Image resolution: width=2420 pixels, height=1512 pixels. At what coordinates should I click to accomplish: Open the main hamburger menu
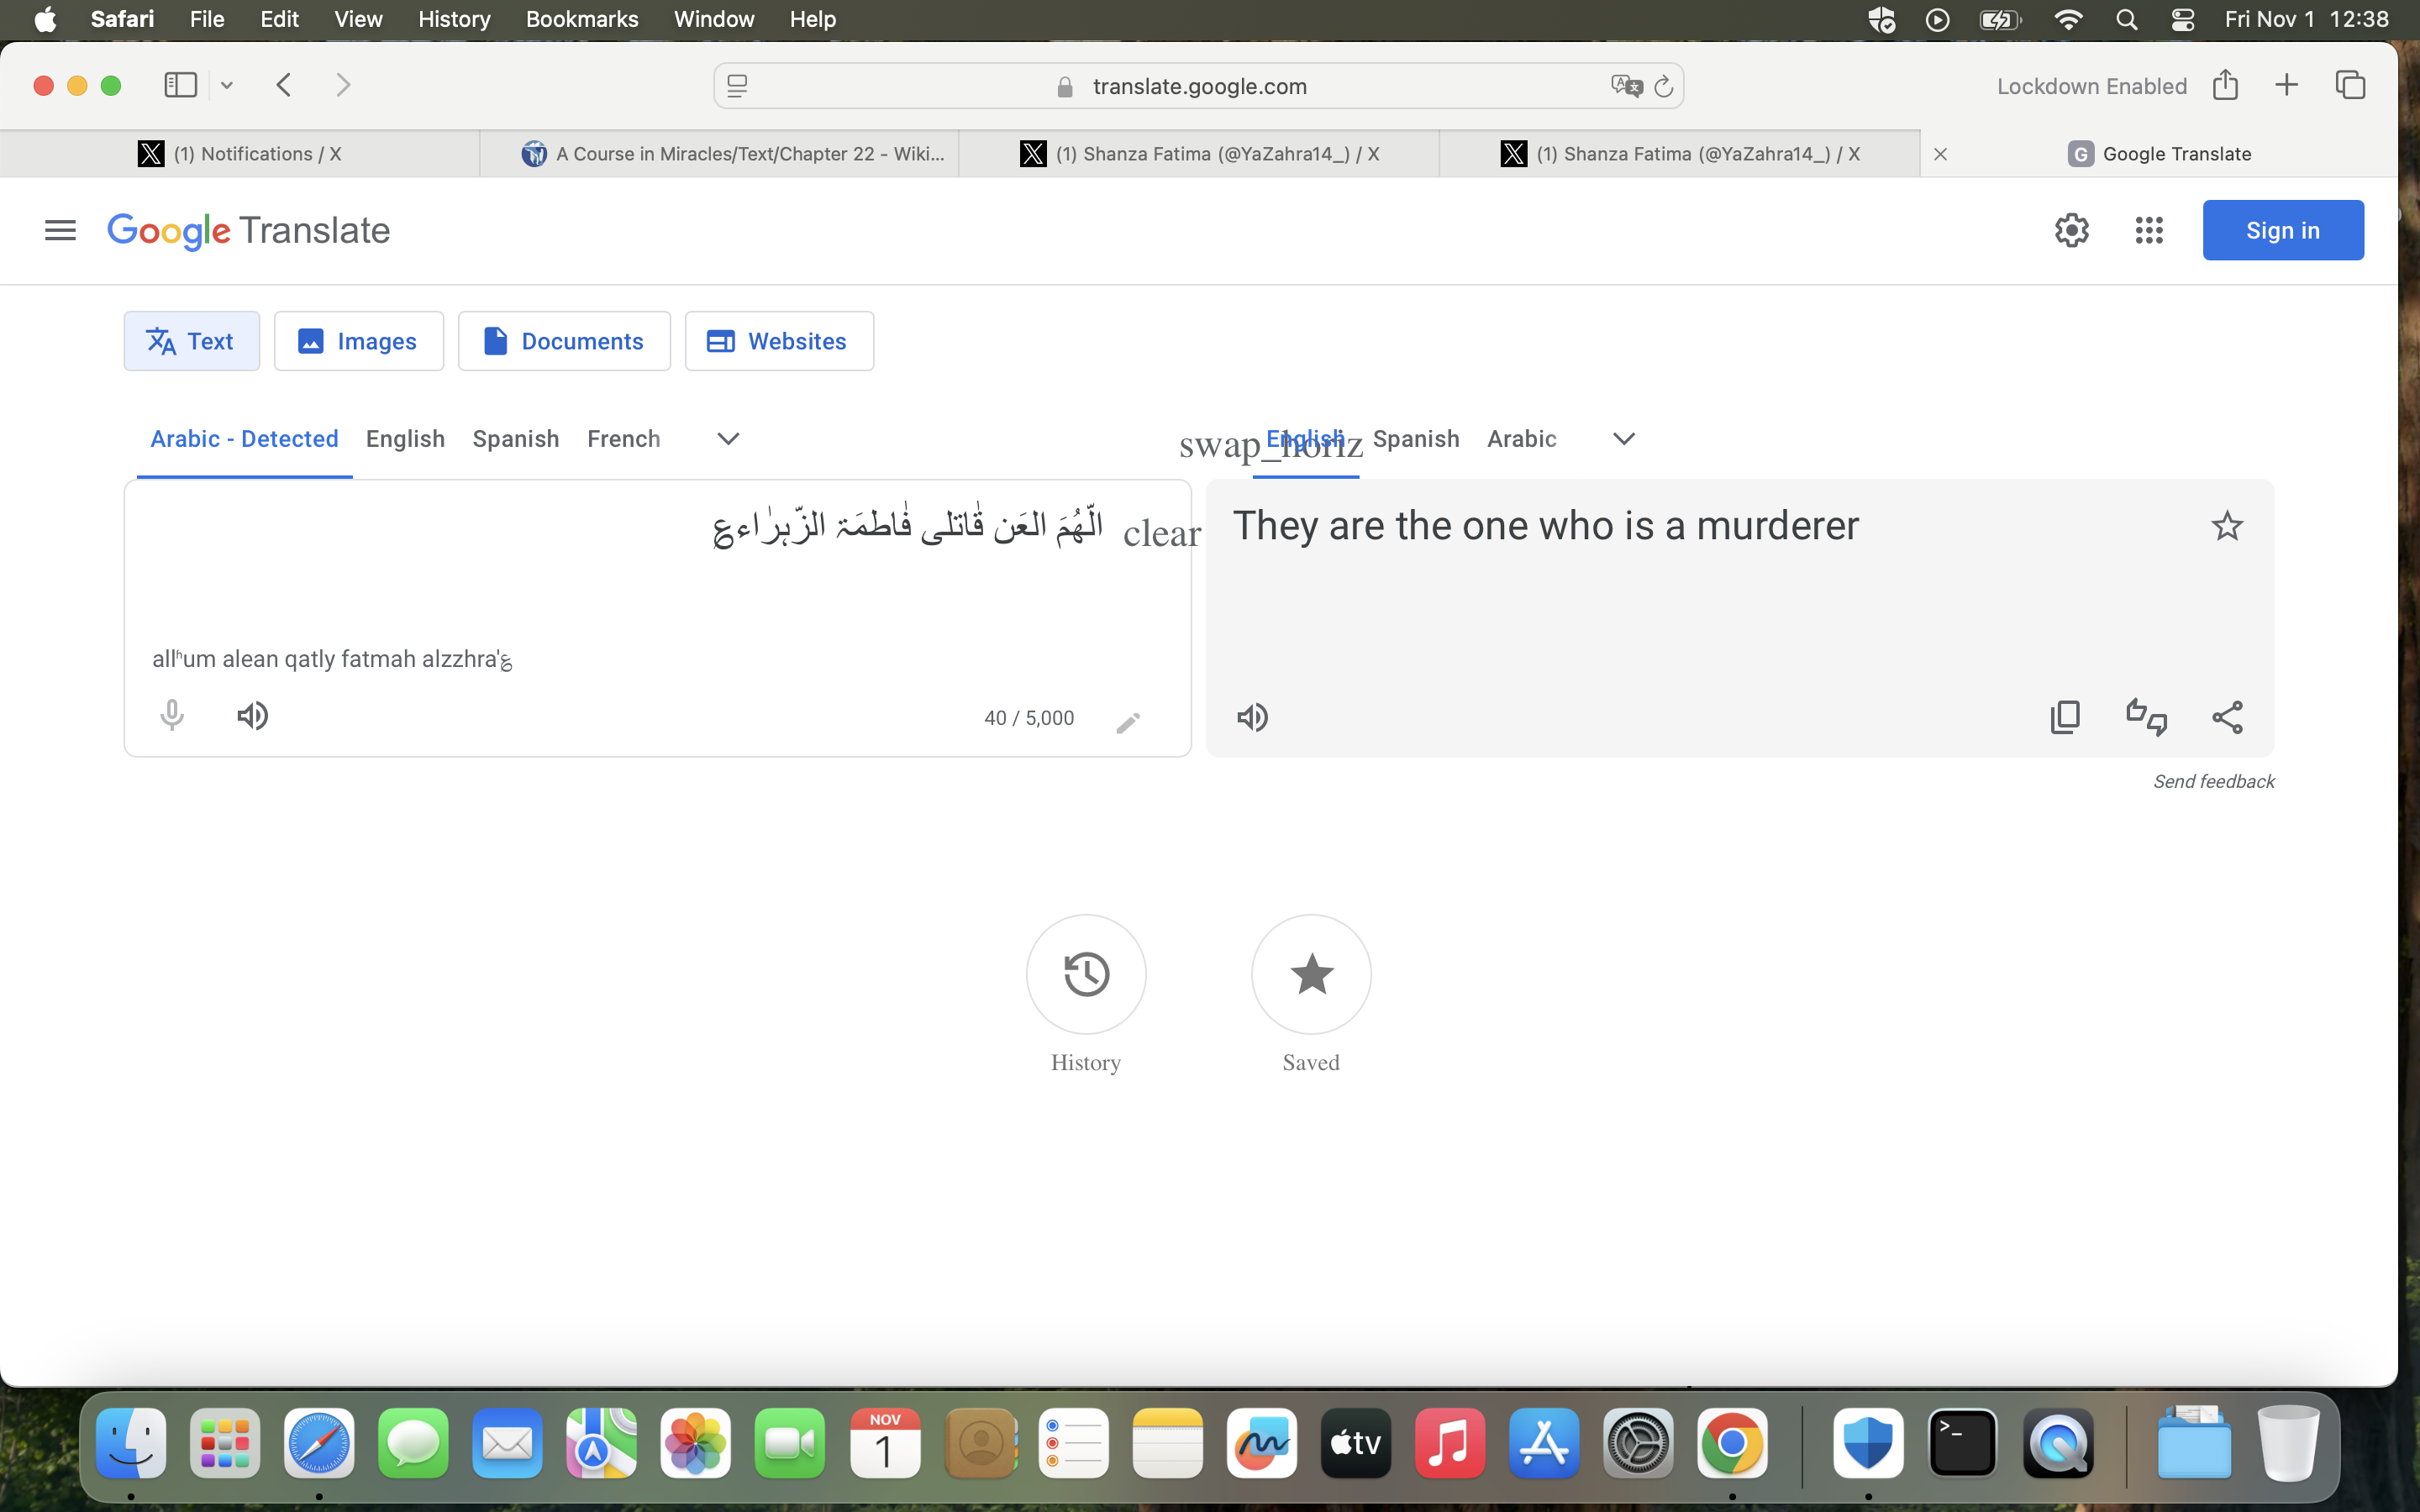click(x=60, y=230)
